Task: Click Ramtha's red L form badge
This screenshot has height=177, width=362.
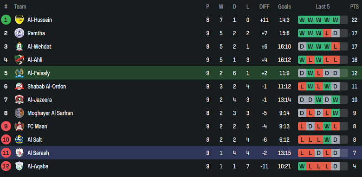Action: click(327, 33)
